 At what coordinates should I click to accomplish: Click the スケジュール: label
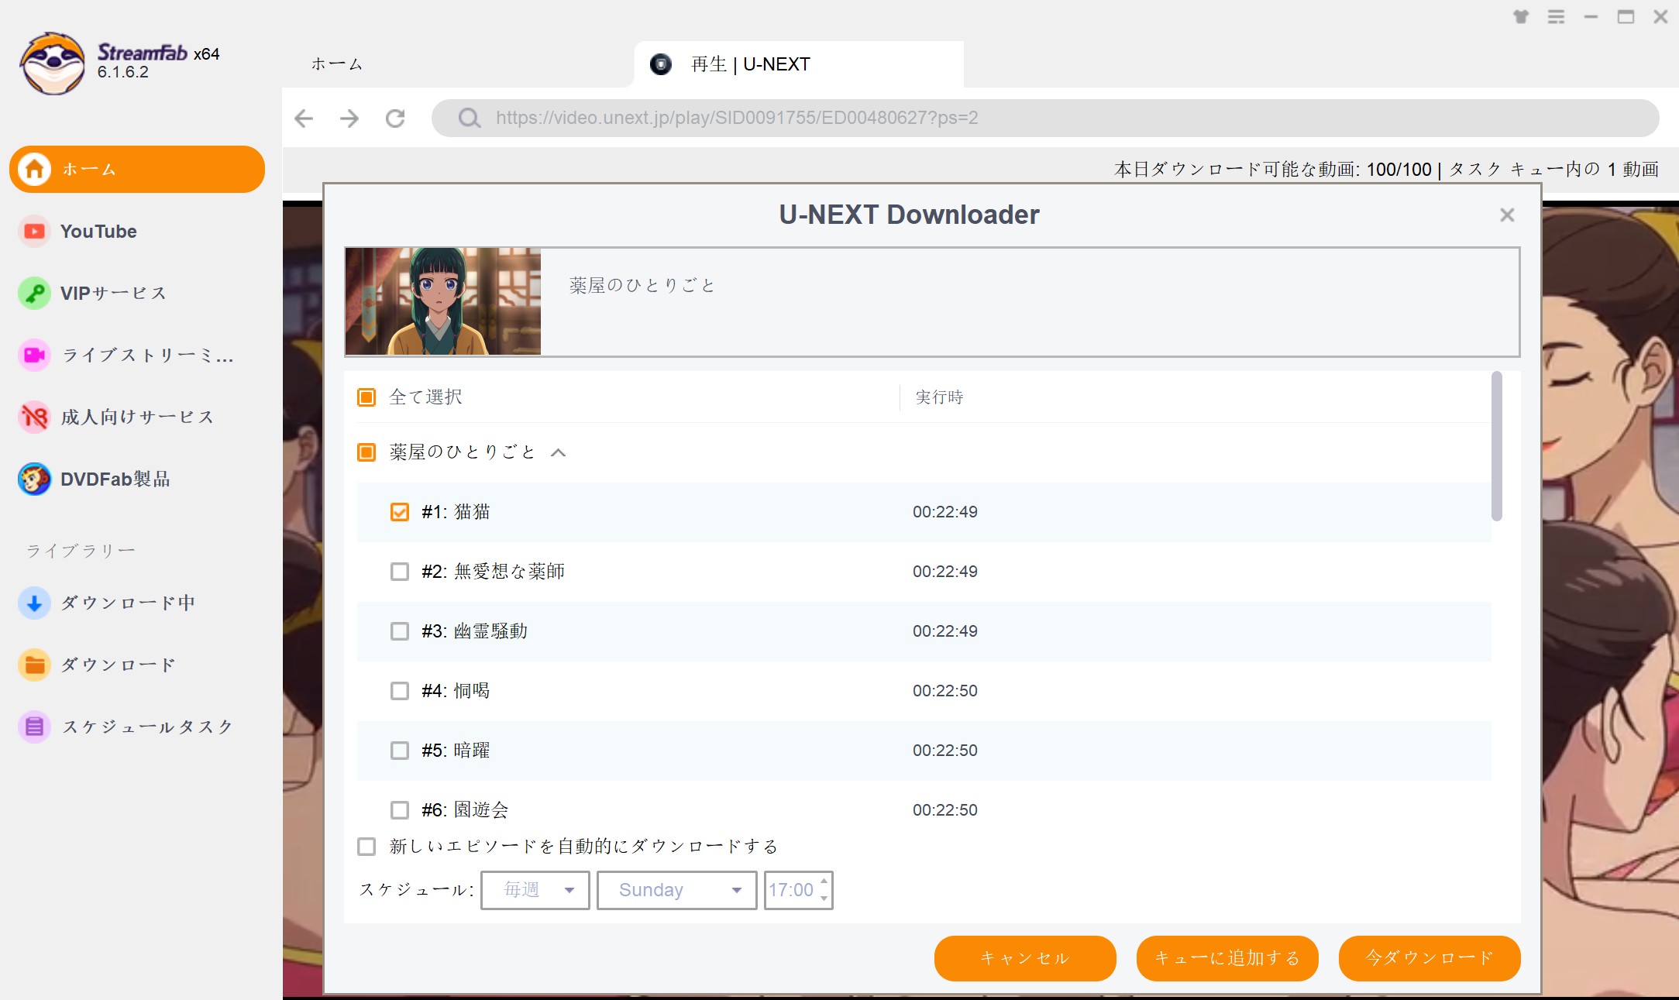pyautogui.click(x=416, y=890)
